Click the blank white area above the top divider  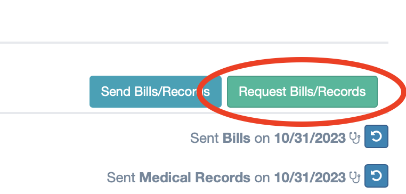coord(194,21)
